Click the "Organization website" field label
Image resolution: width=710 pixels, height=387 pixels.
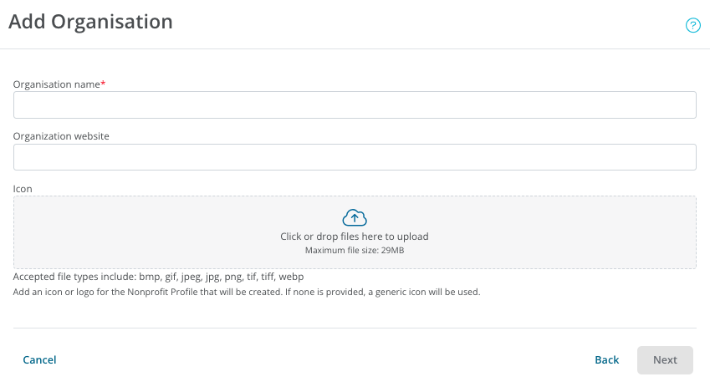[61, 136]
